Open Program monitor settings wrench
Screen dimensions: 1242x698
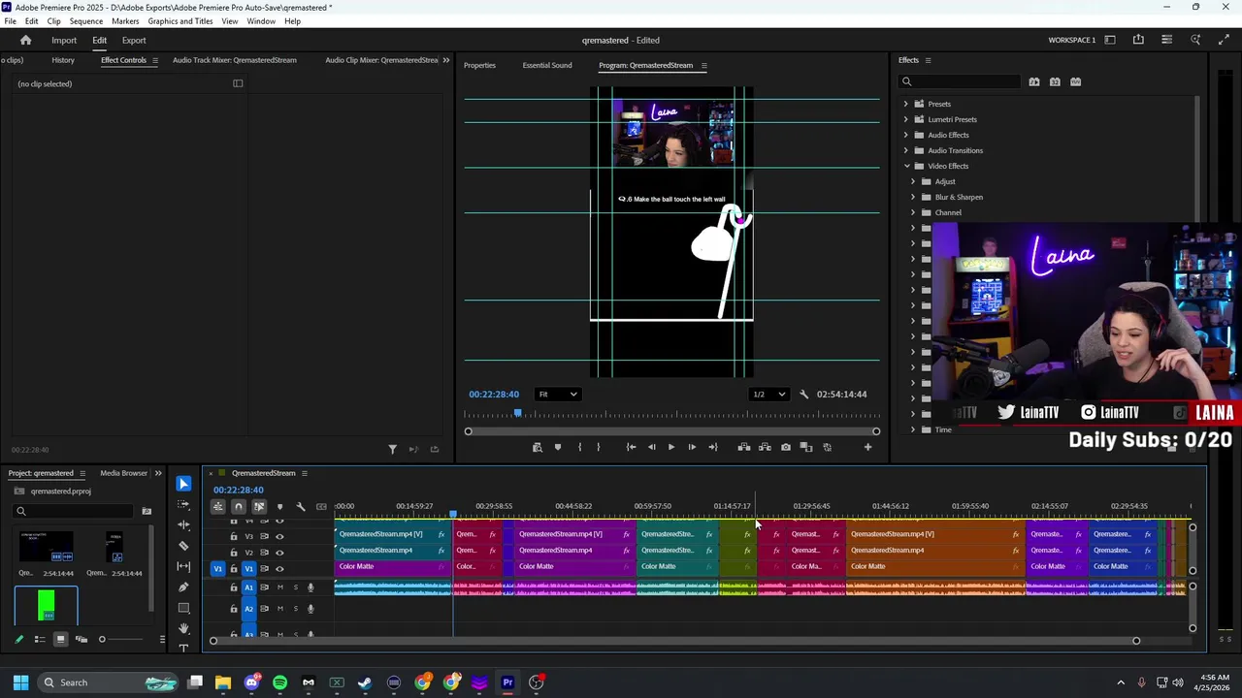803,395
